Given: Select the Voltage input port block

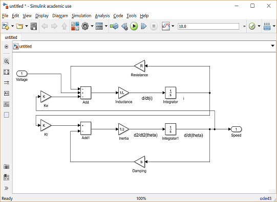Looking at the screenshot, I should (22, 74).
